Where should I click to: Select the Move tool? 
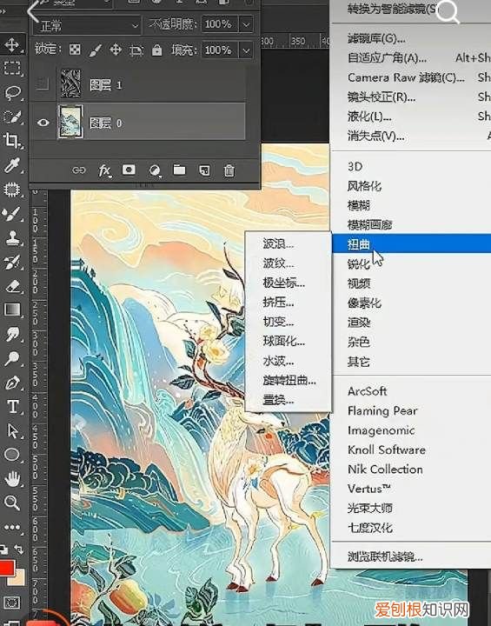(12, 44)
